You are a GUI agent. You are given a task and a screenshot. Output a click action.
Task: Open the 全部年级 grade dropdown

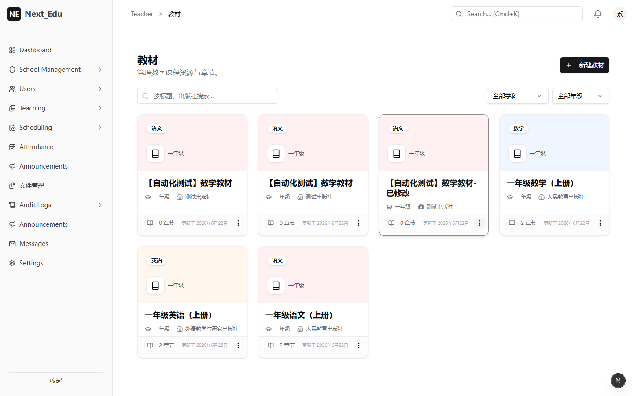[x=580, y=96]
